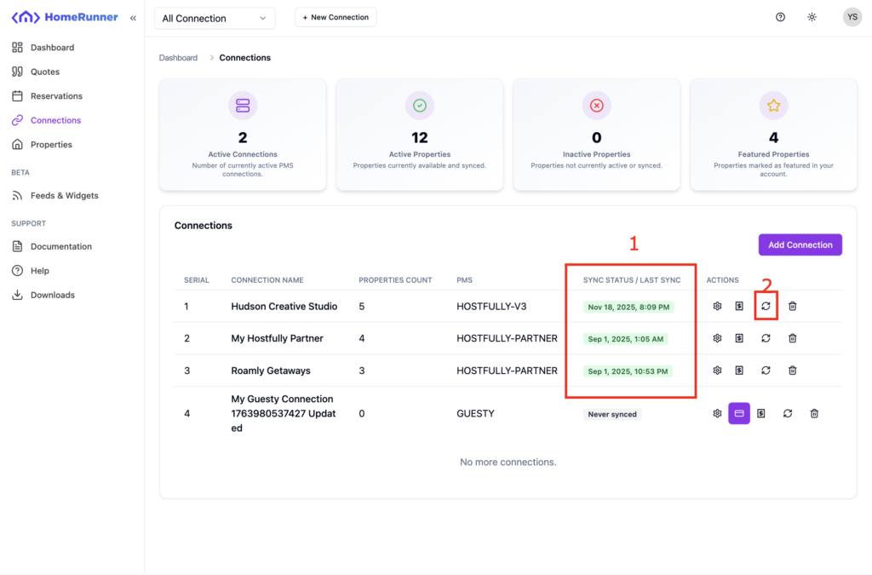Open the All Connection dropdown
The width and height of the screenshot is (872, 575).
tap(215, 18)
